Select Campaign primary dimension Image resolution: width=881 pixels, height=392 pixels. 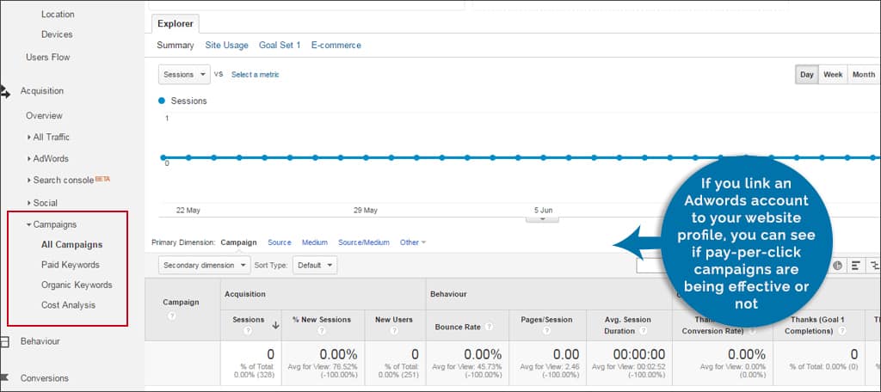coord(239,242)
